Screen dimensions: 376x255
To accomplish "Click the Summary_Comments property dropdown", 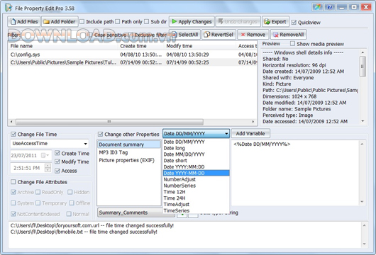I will click(x=136, y=212).
